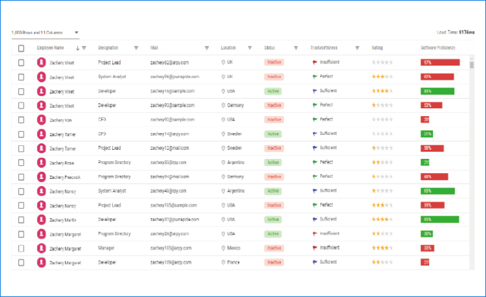Click the 95% green proficiency bar
This screenshot has height=297, width=486.
tap(439, 219)
